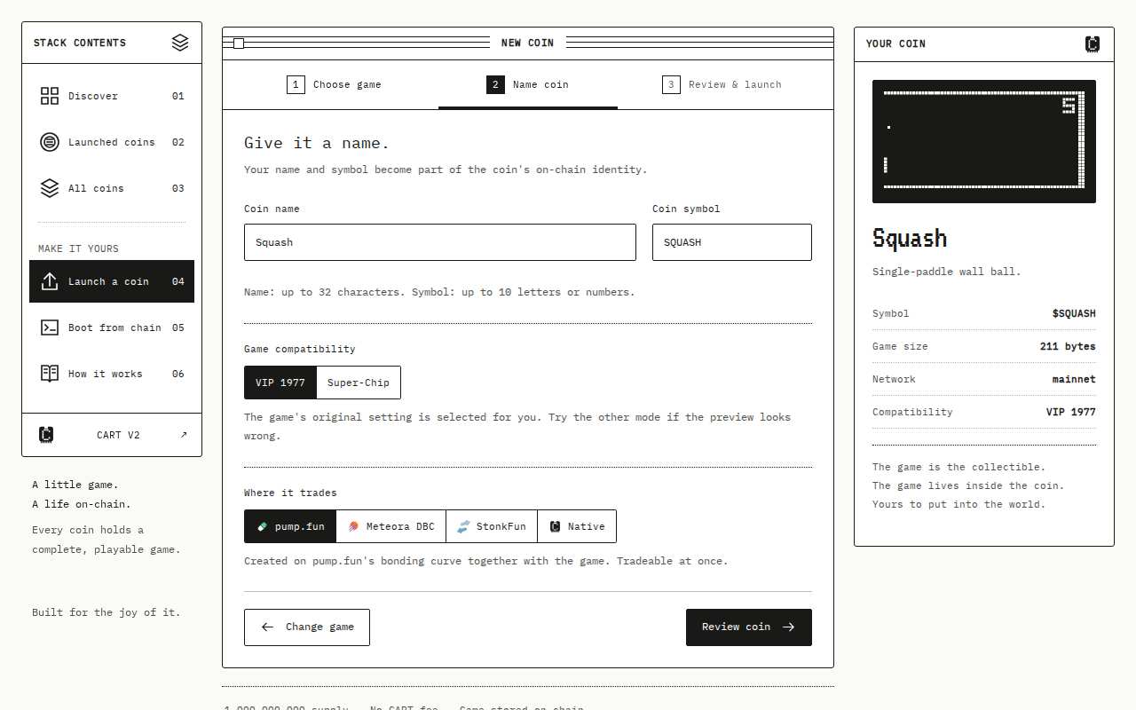Image resolution: width=1136 pixels, height=710 pixels.
Task: Click the Launch a coin upload icon
Action: [50, 281]
